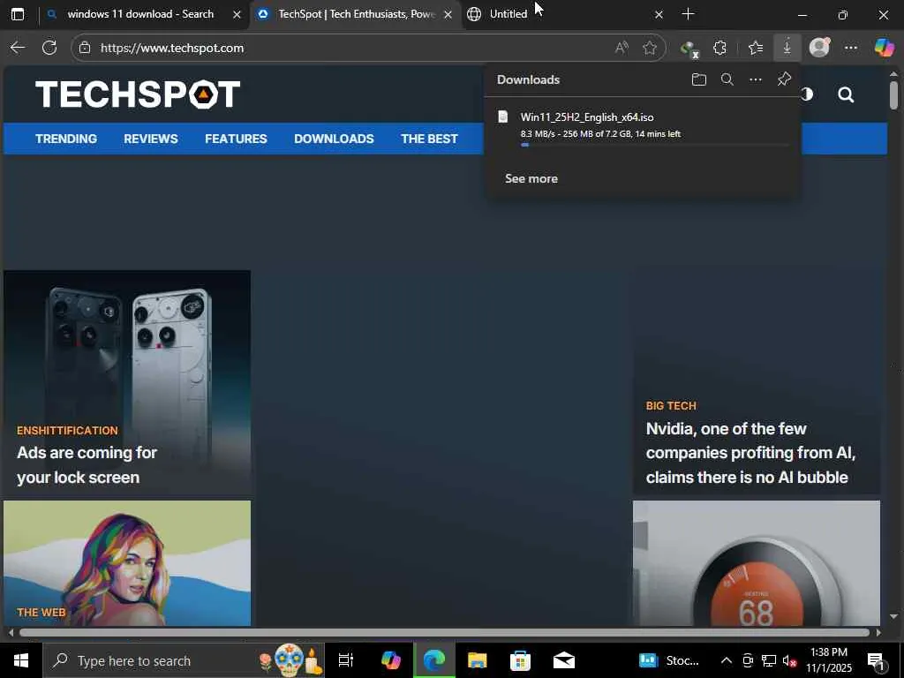Open the browser profile avatar
Viewport: 904px width, 678px height.
point(819,48)
